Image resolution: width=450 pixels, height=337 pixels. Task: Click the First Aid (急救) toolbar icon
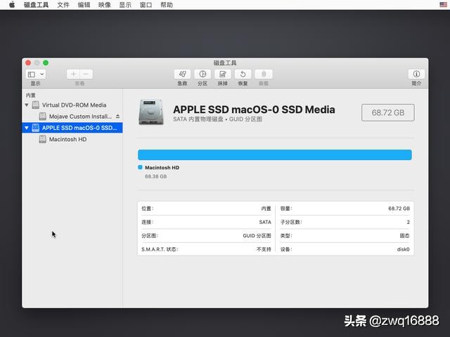pyautogui.click(x=182, y=74)
